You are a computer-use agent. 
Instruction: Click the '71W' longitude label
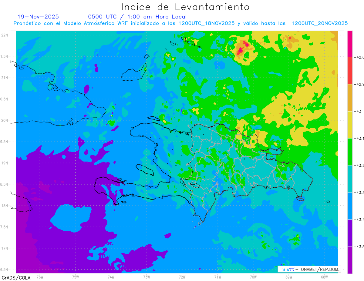click(x=217, y=277)
